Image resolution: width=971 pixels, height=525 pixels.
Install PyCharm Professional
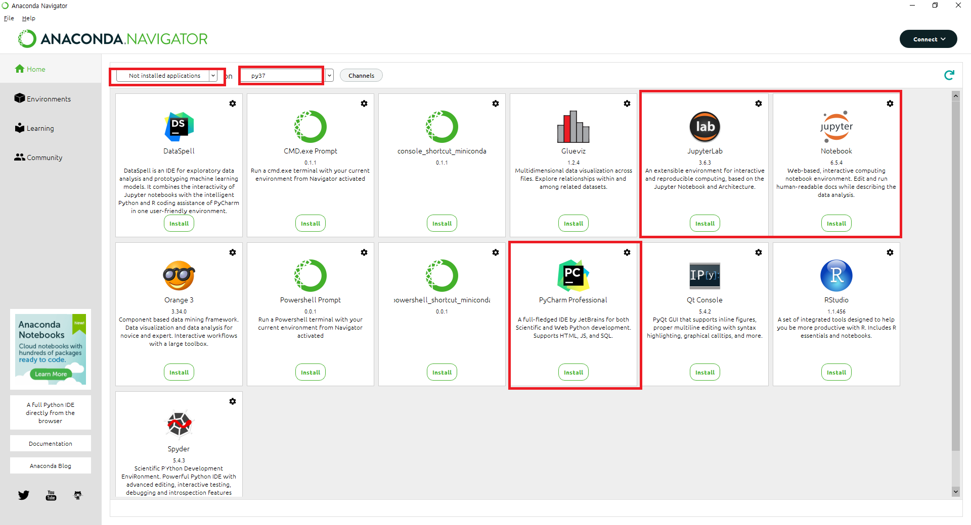coord(573,372)
